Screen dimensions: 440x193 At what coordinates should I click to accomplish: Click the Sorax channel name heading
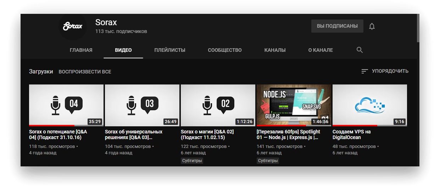(106, 22)
